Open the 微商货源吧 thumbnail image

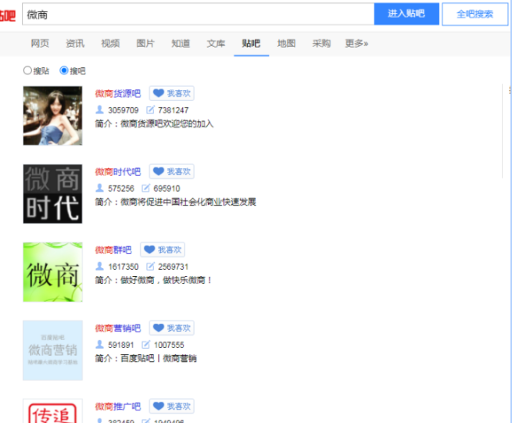click(x=52, y=116)
